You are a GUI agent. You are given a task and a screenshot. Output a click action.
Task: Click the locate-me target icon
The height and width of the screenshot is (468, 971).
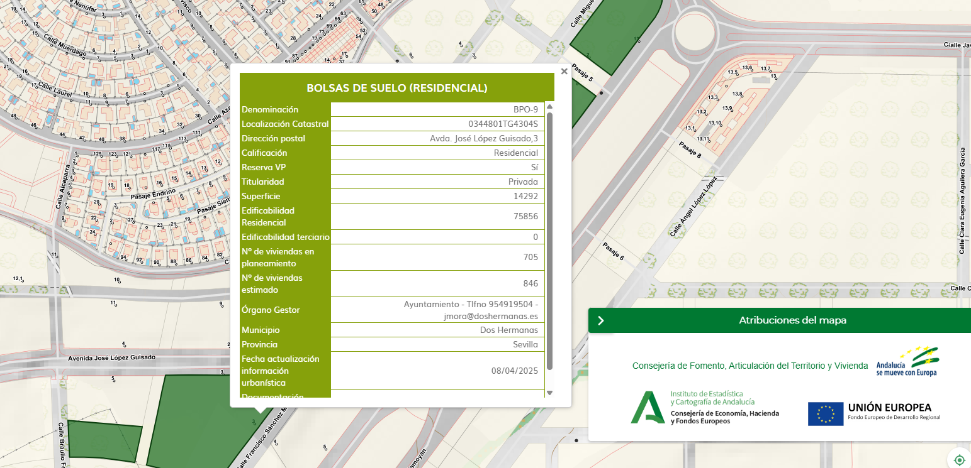(x=959, y=460)
